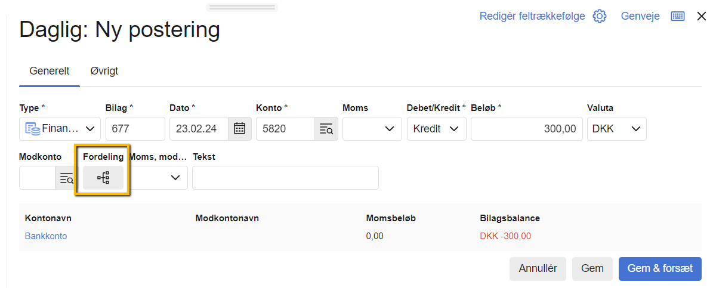
Task: Click the Modkonto lookup search icon
Action: [66, 178]
